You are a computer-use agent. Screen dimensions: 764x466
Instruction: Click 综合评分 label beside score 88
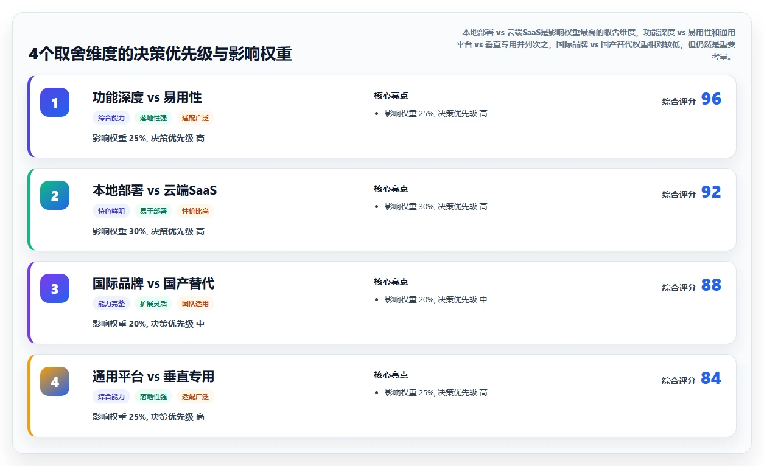tap(679, 288)
